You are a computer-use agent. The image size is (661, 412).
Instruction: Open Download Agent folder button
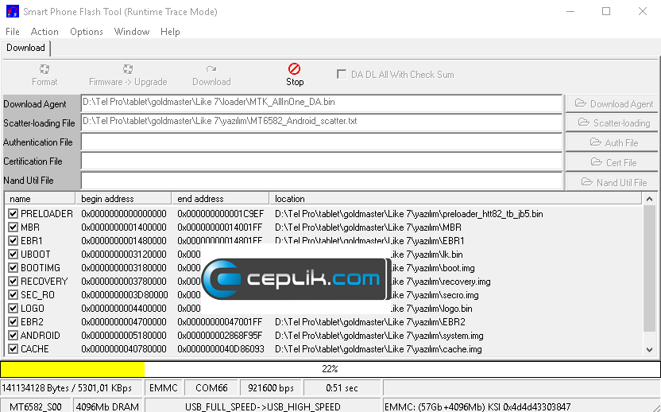click(x=613, y=104)
